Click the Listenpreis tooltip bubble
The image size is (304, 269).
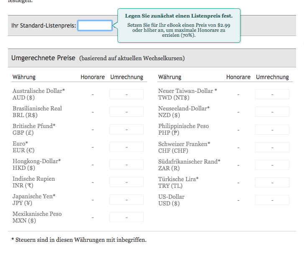[x=179, y=26]
